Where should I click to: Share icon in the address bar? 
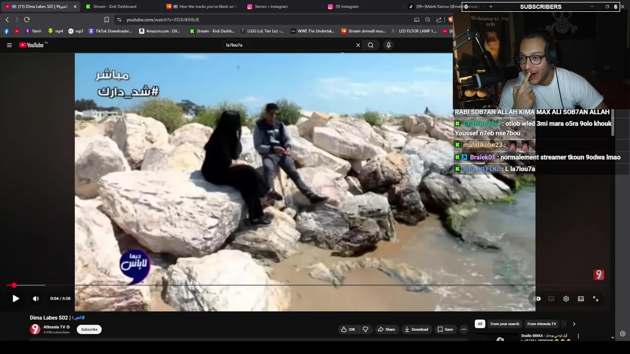click(x=439, y=20)
